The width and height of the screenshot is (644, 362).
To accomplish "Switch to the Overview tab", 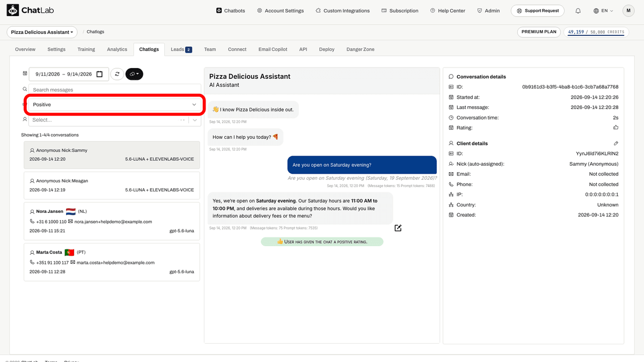I will coord(25,49).
